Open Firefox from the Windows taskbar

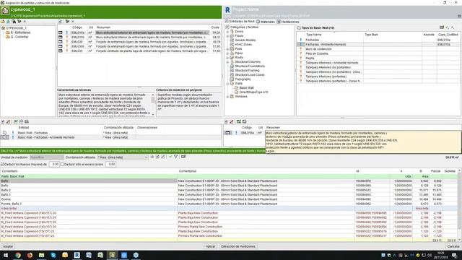click(x=30, y=255)
